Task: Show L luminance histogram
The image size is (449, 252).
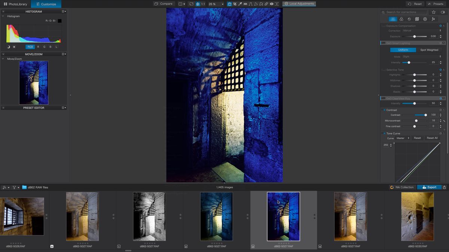Action: tap(56, 47)
